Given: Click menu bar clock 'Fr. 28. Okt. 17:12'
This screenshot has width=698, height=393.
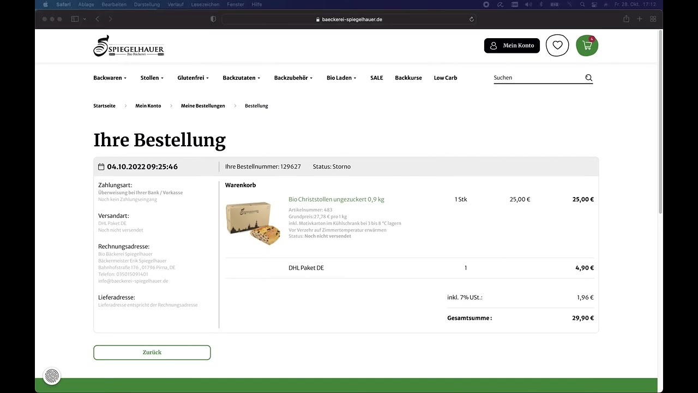Looking at the screenshot, I should point(635,4).
